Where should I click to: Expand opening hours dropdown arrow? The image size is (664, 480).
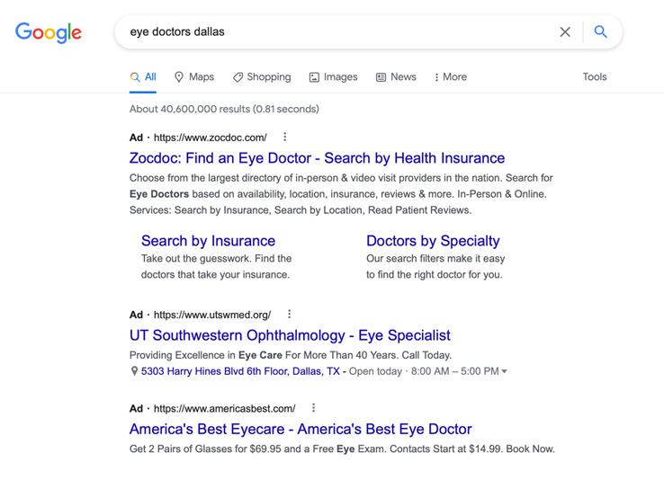click(505, 372)
